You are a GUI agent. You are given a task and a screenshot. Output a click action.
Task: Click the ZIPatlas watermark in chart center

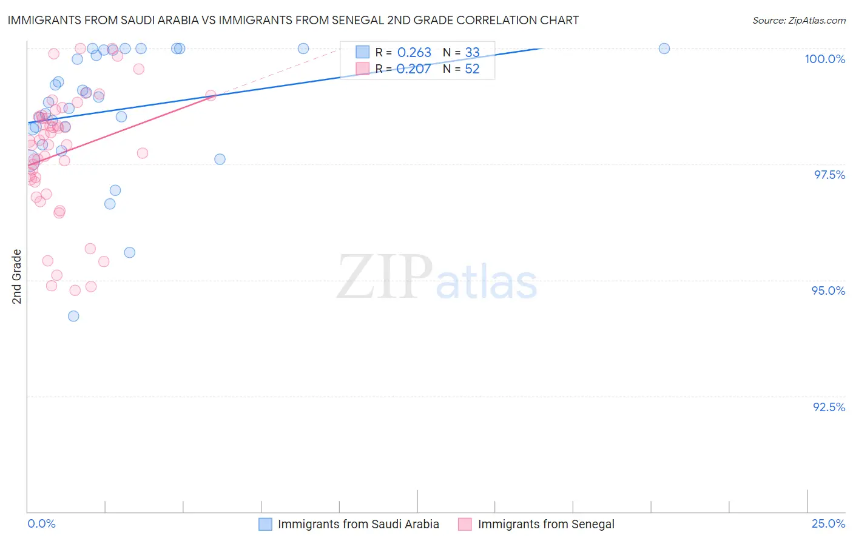pos(437,277)
